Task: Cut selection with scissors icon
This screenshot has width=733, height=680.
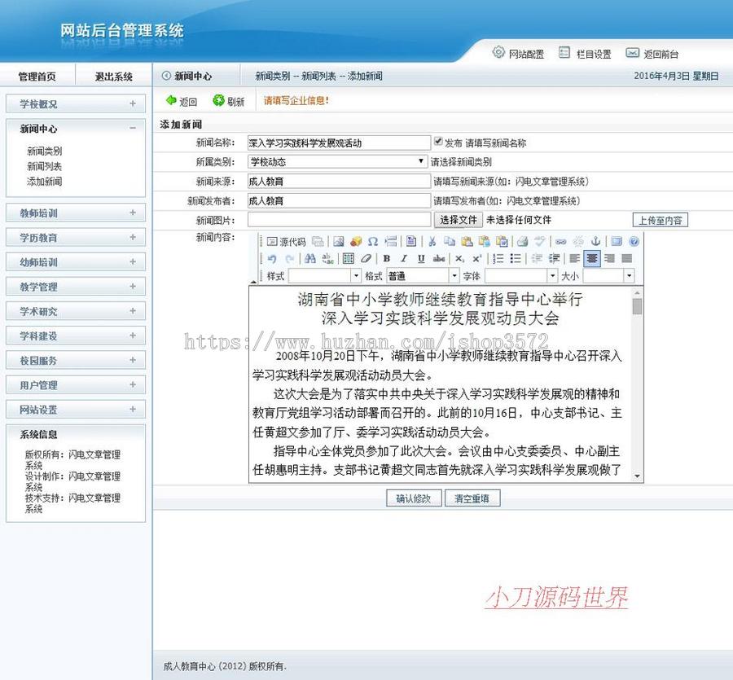Action: pyautogui.click(x=432, y=242)
